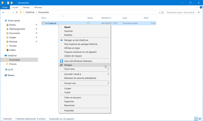Click the Back navigation arrow

pyautogui.click(x=3, y=12)
